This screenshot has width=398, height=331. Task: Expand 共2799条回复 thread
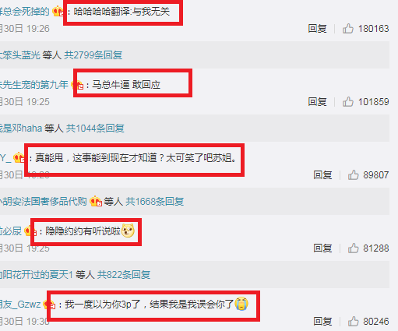click(x=93, y=55)
